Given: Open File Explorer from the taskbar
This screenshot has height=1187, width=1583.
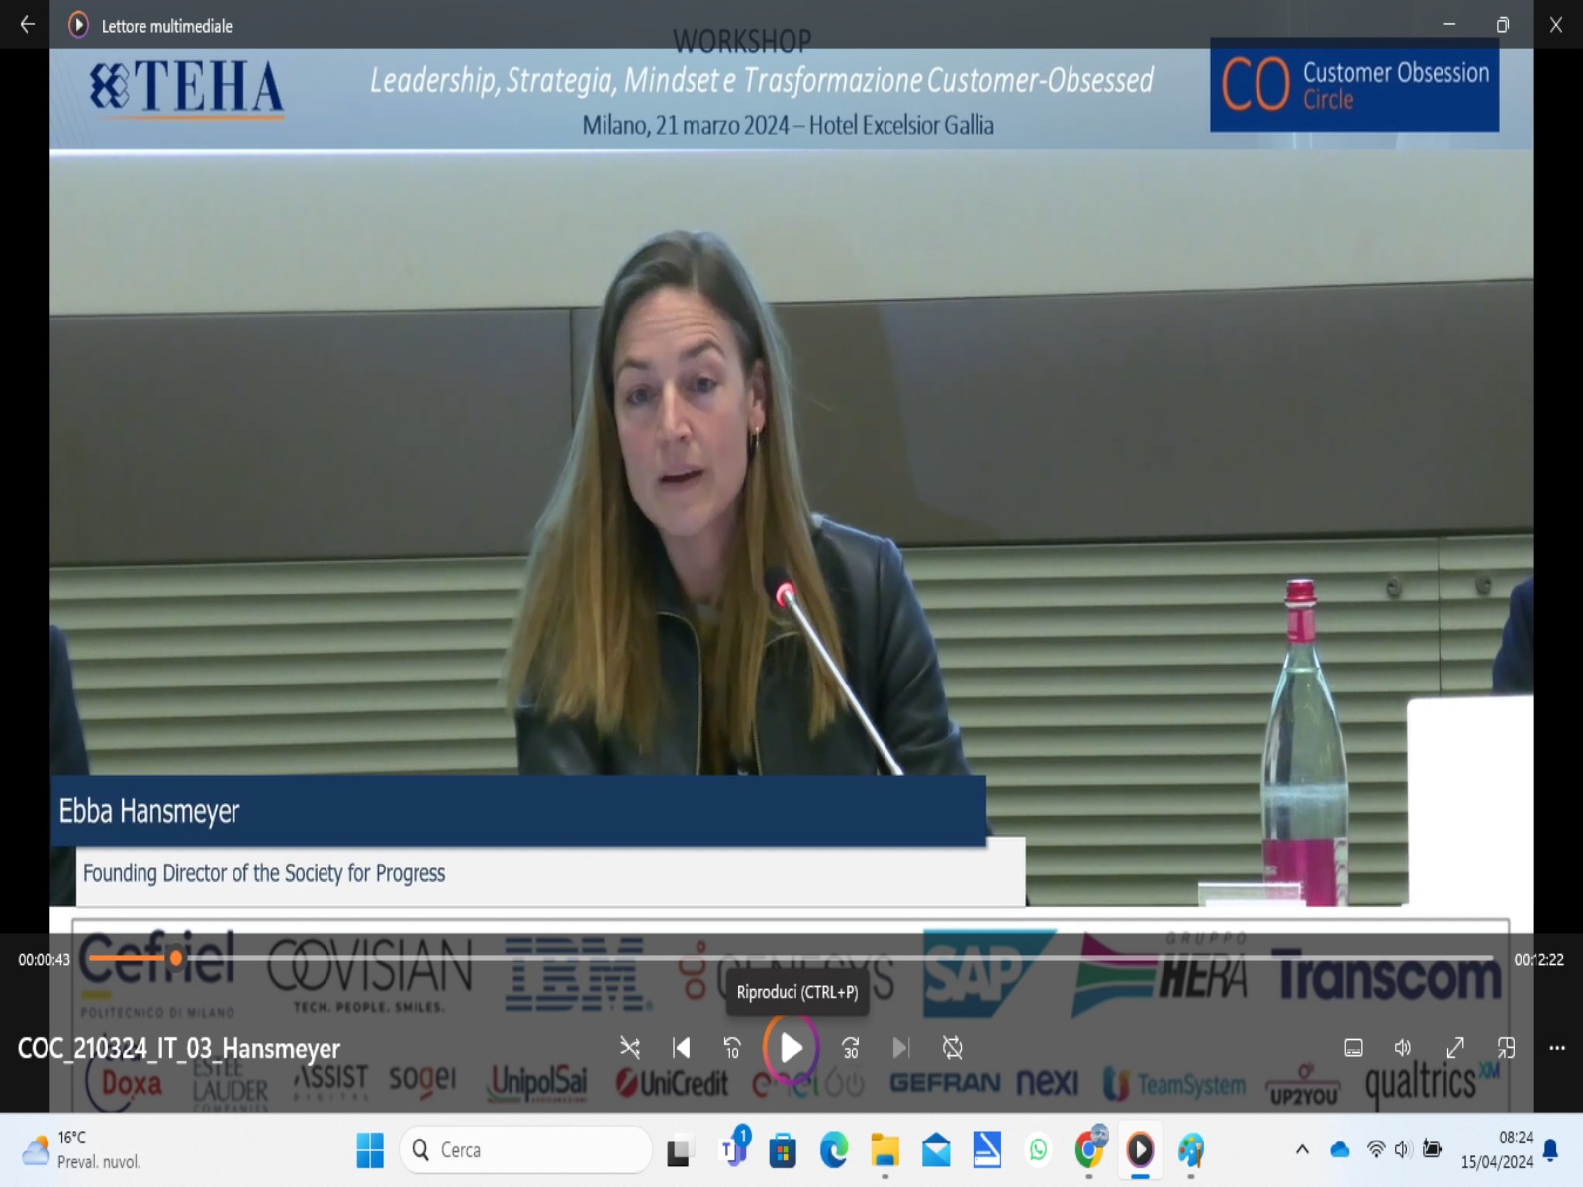Looking at the screenshot, I should point(885,1150).
